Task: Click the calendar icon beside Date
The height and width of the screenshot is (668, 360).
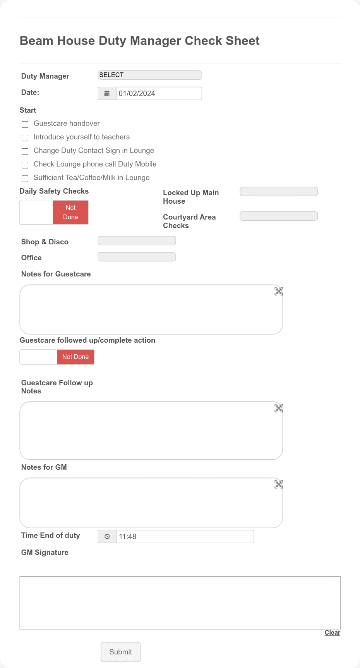Action: click(x=107, y=94)
